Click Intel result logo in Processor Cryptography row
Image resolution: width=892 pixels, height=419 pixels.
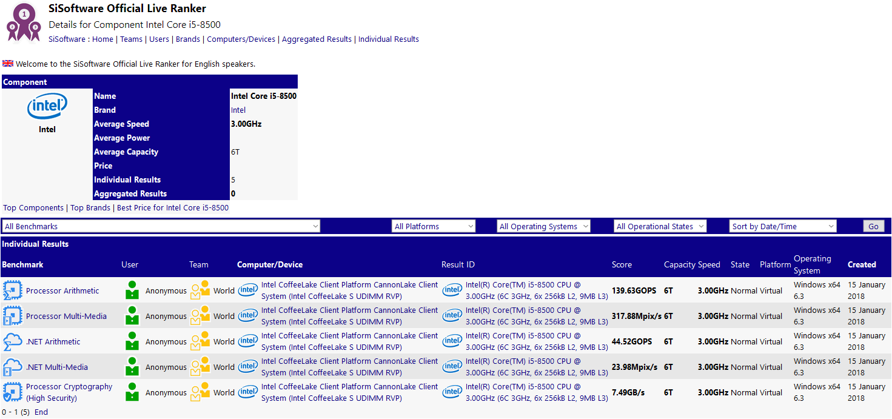click(452, 392)
